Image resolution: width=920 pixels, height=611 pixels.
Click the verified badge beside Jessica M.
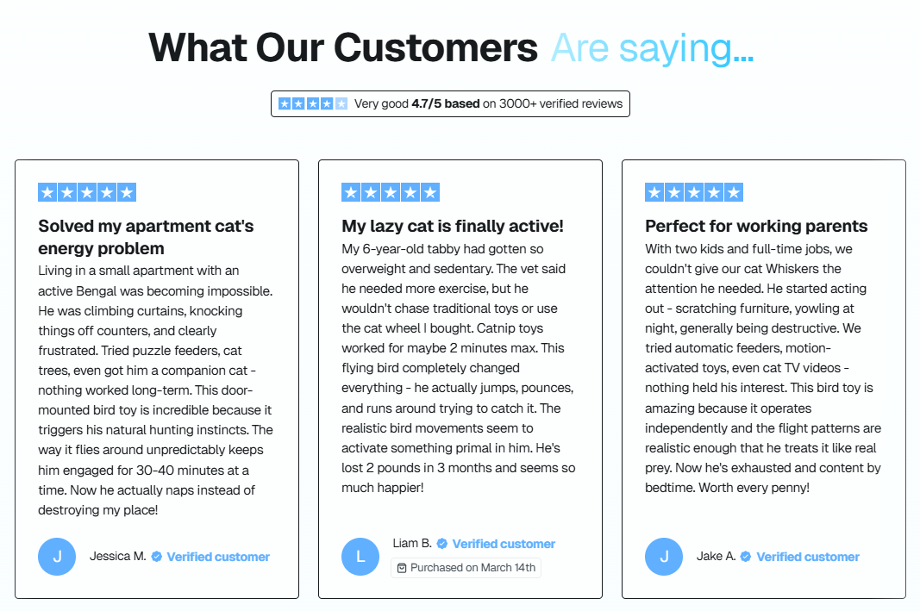pyautogui.click(x=157, y=557)
